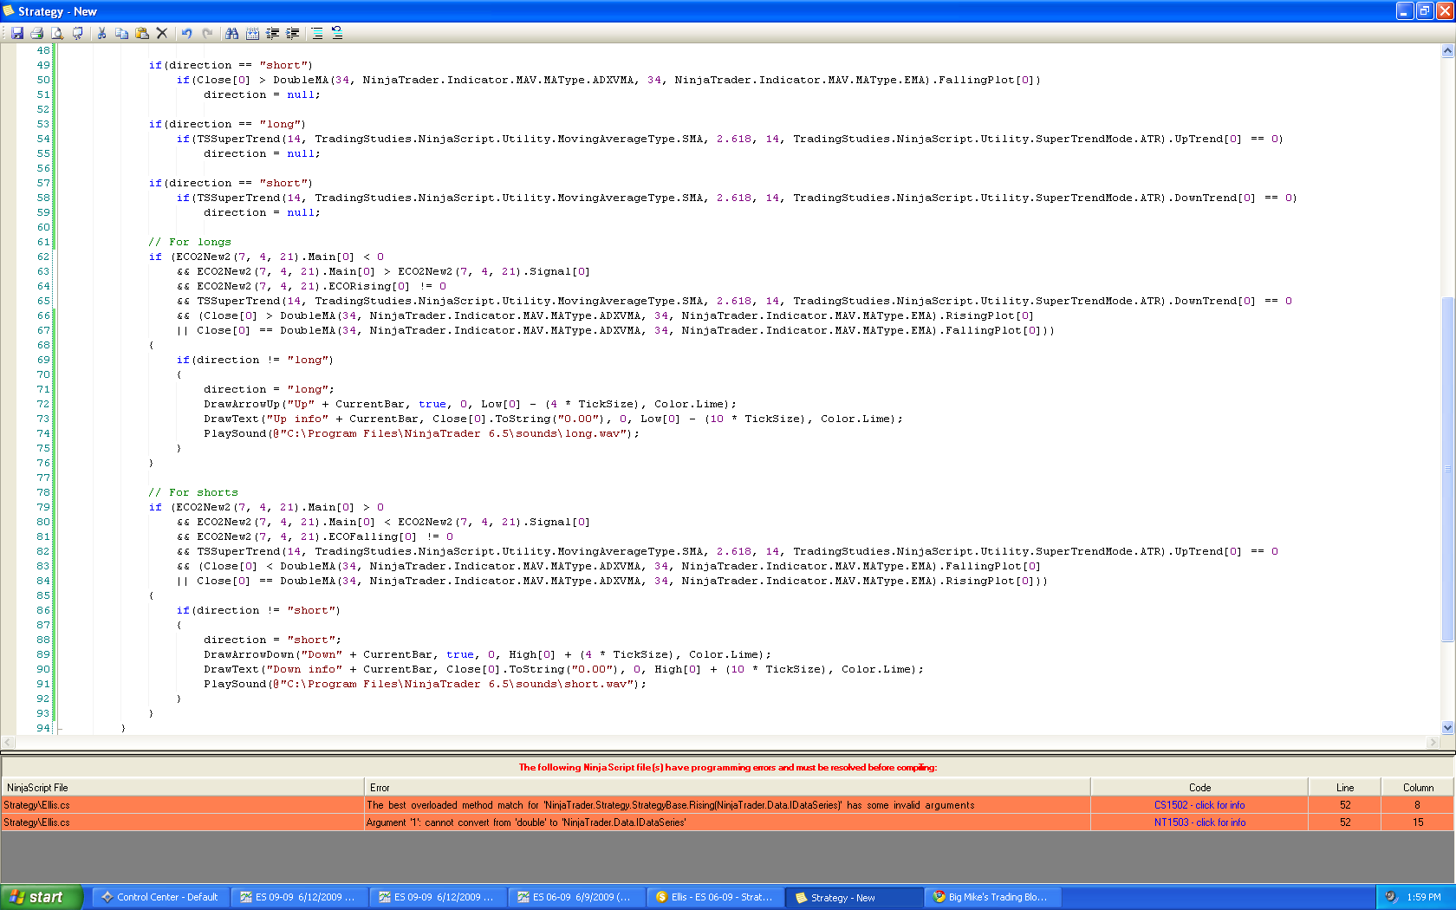Click the NinjaScript File column header
Screen dimensions: 1456x910
click(183, 788)
